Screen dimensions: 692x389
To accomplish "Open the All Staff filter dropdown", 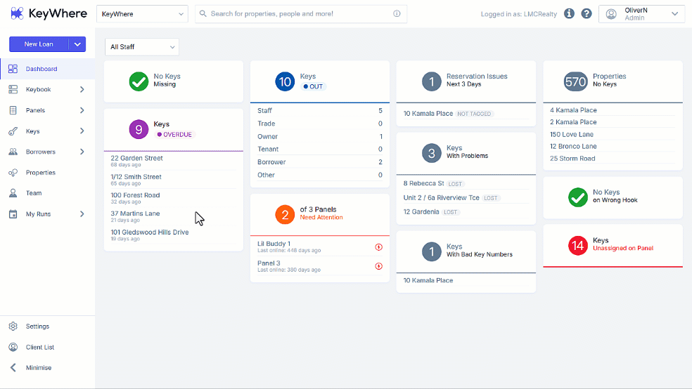I will pyautogui.click(x=142, y=47).
